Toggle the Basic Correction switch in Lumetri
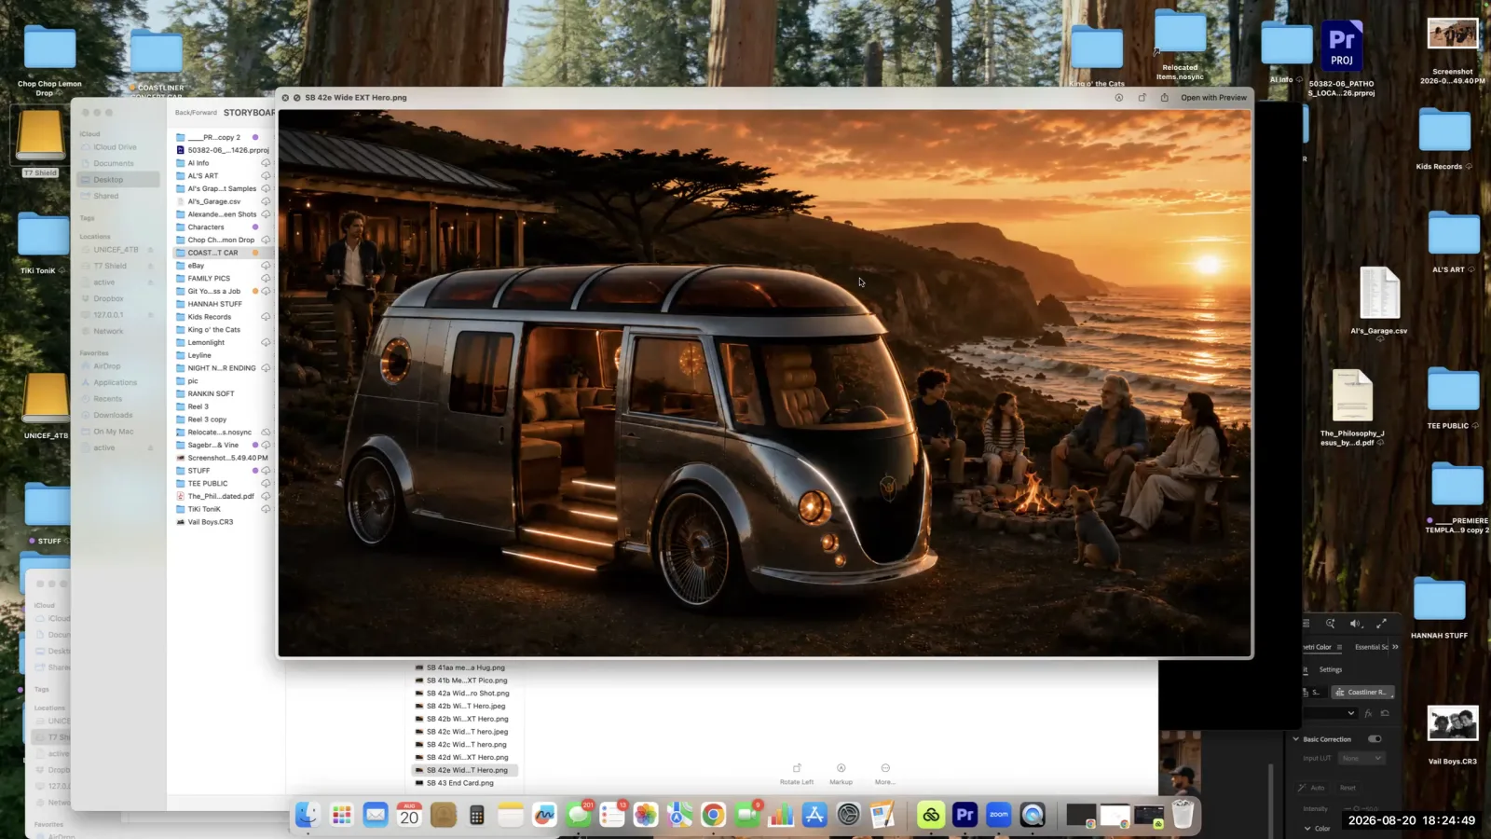 (x=1375, y=739)
